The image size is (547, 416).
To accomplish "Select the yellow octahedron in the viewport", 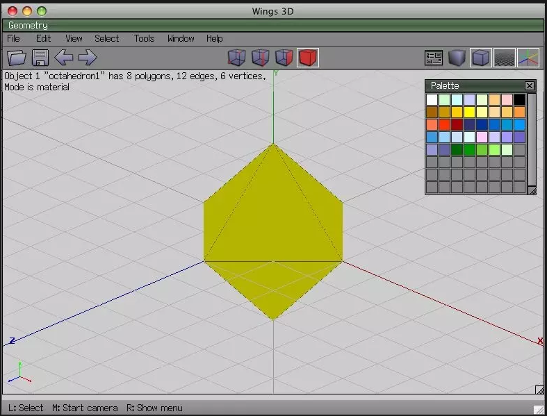I will [273, 231].
